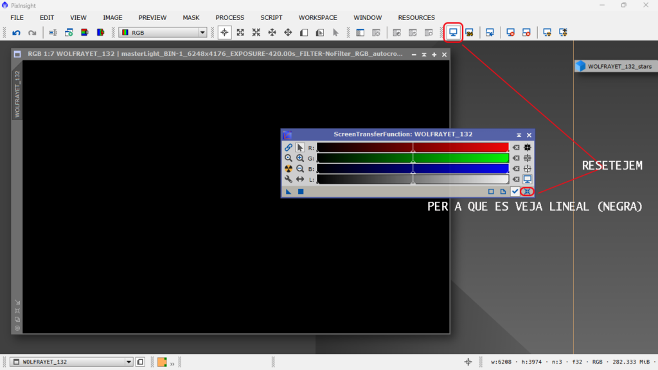Select the STF pointer edit mode tool
Screen dimensions: 658x370
299,147
